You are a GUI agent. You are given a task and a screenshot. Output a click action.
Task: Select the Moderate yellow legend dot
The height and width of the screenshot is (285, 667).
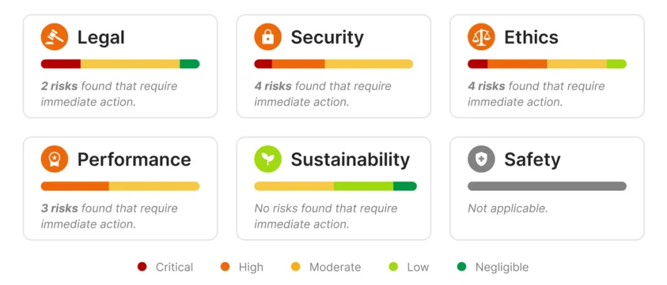click(x=295, y=267)
